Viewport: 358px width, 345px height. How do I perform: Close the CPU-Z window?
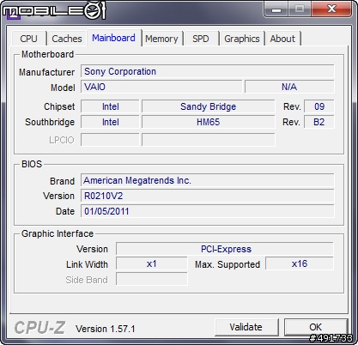tap(331, 9)
